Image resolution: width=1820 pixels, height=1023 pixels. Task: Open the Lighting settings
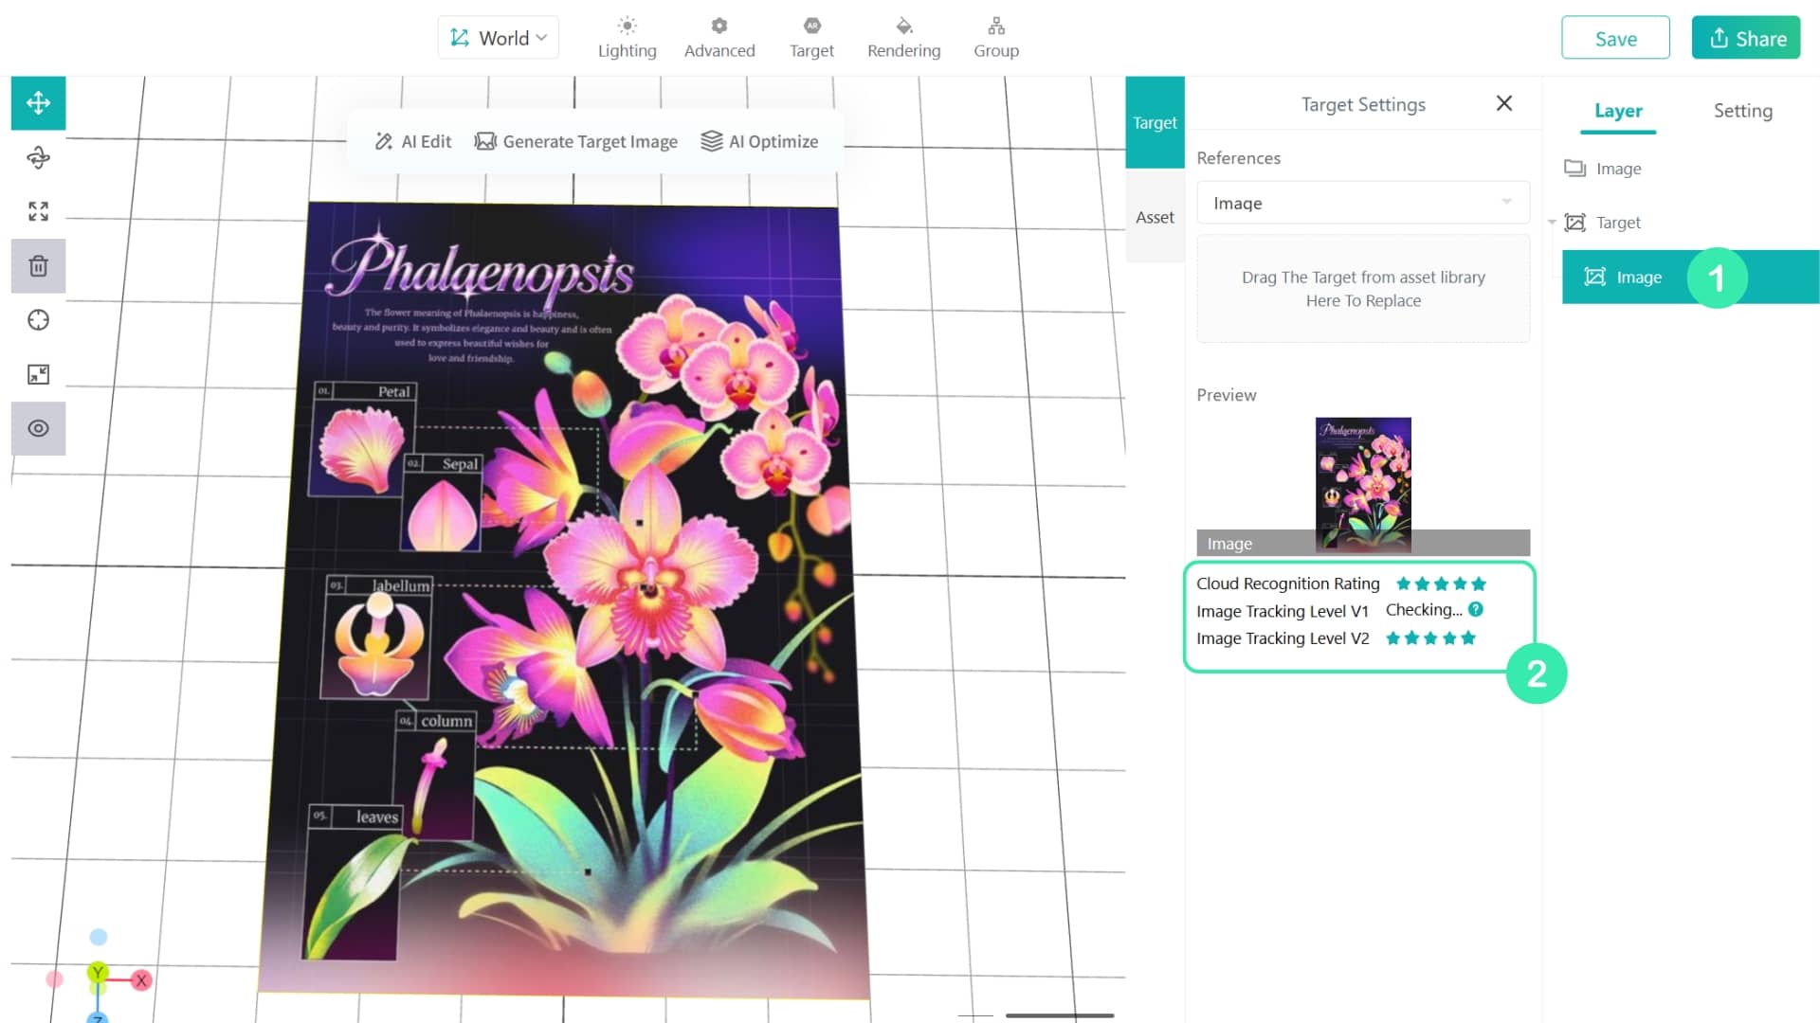(x=627, y=38)
